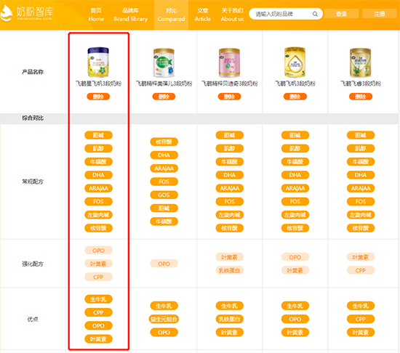400x353 pixels.
Task: Click the 注册 register button
Action: [x=380, y=14]
